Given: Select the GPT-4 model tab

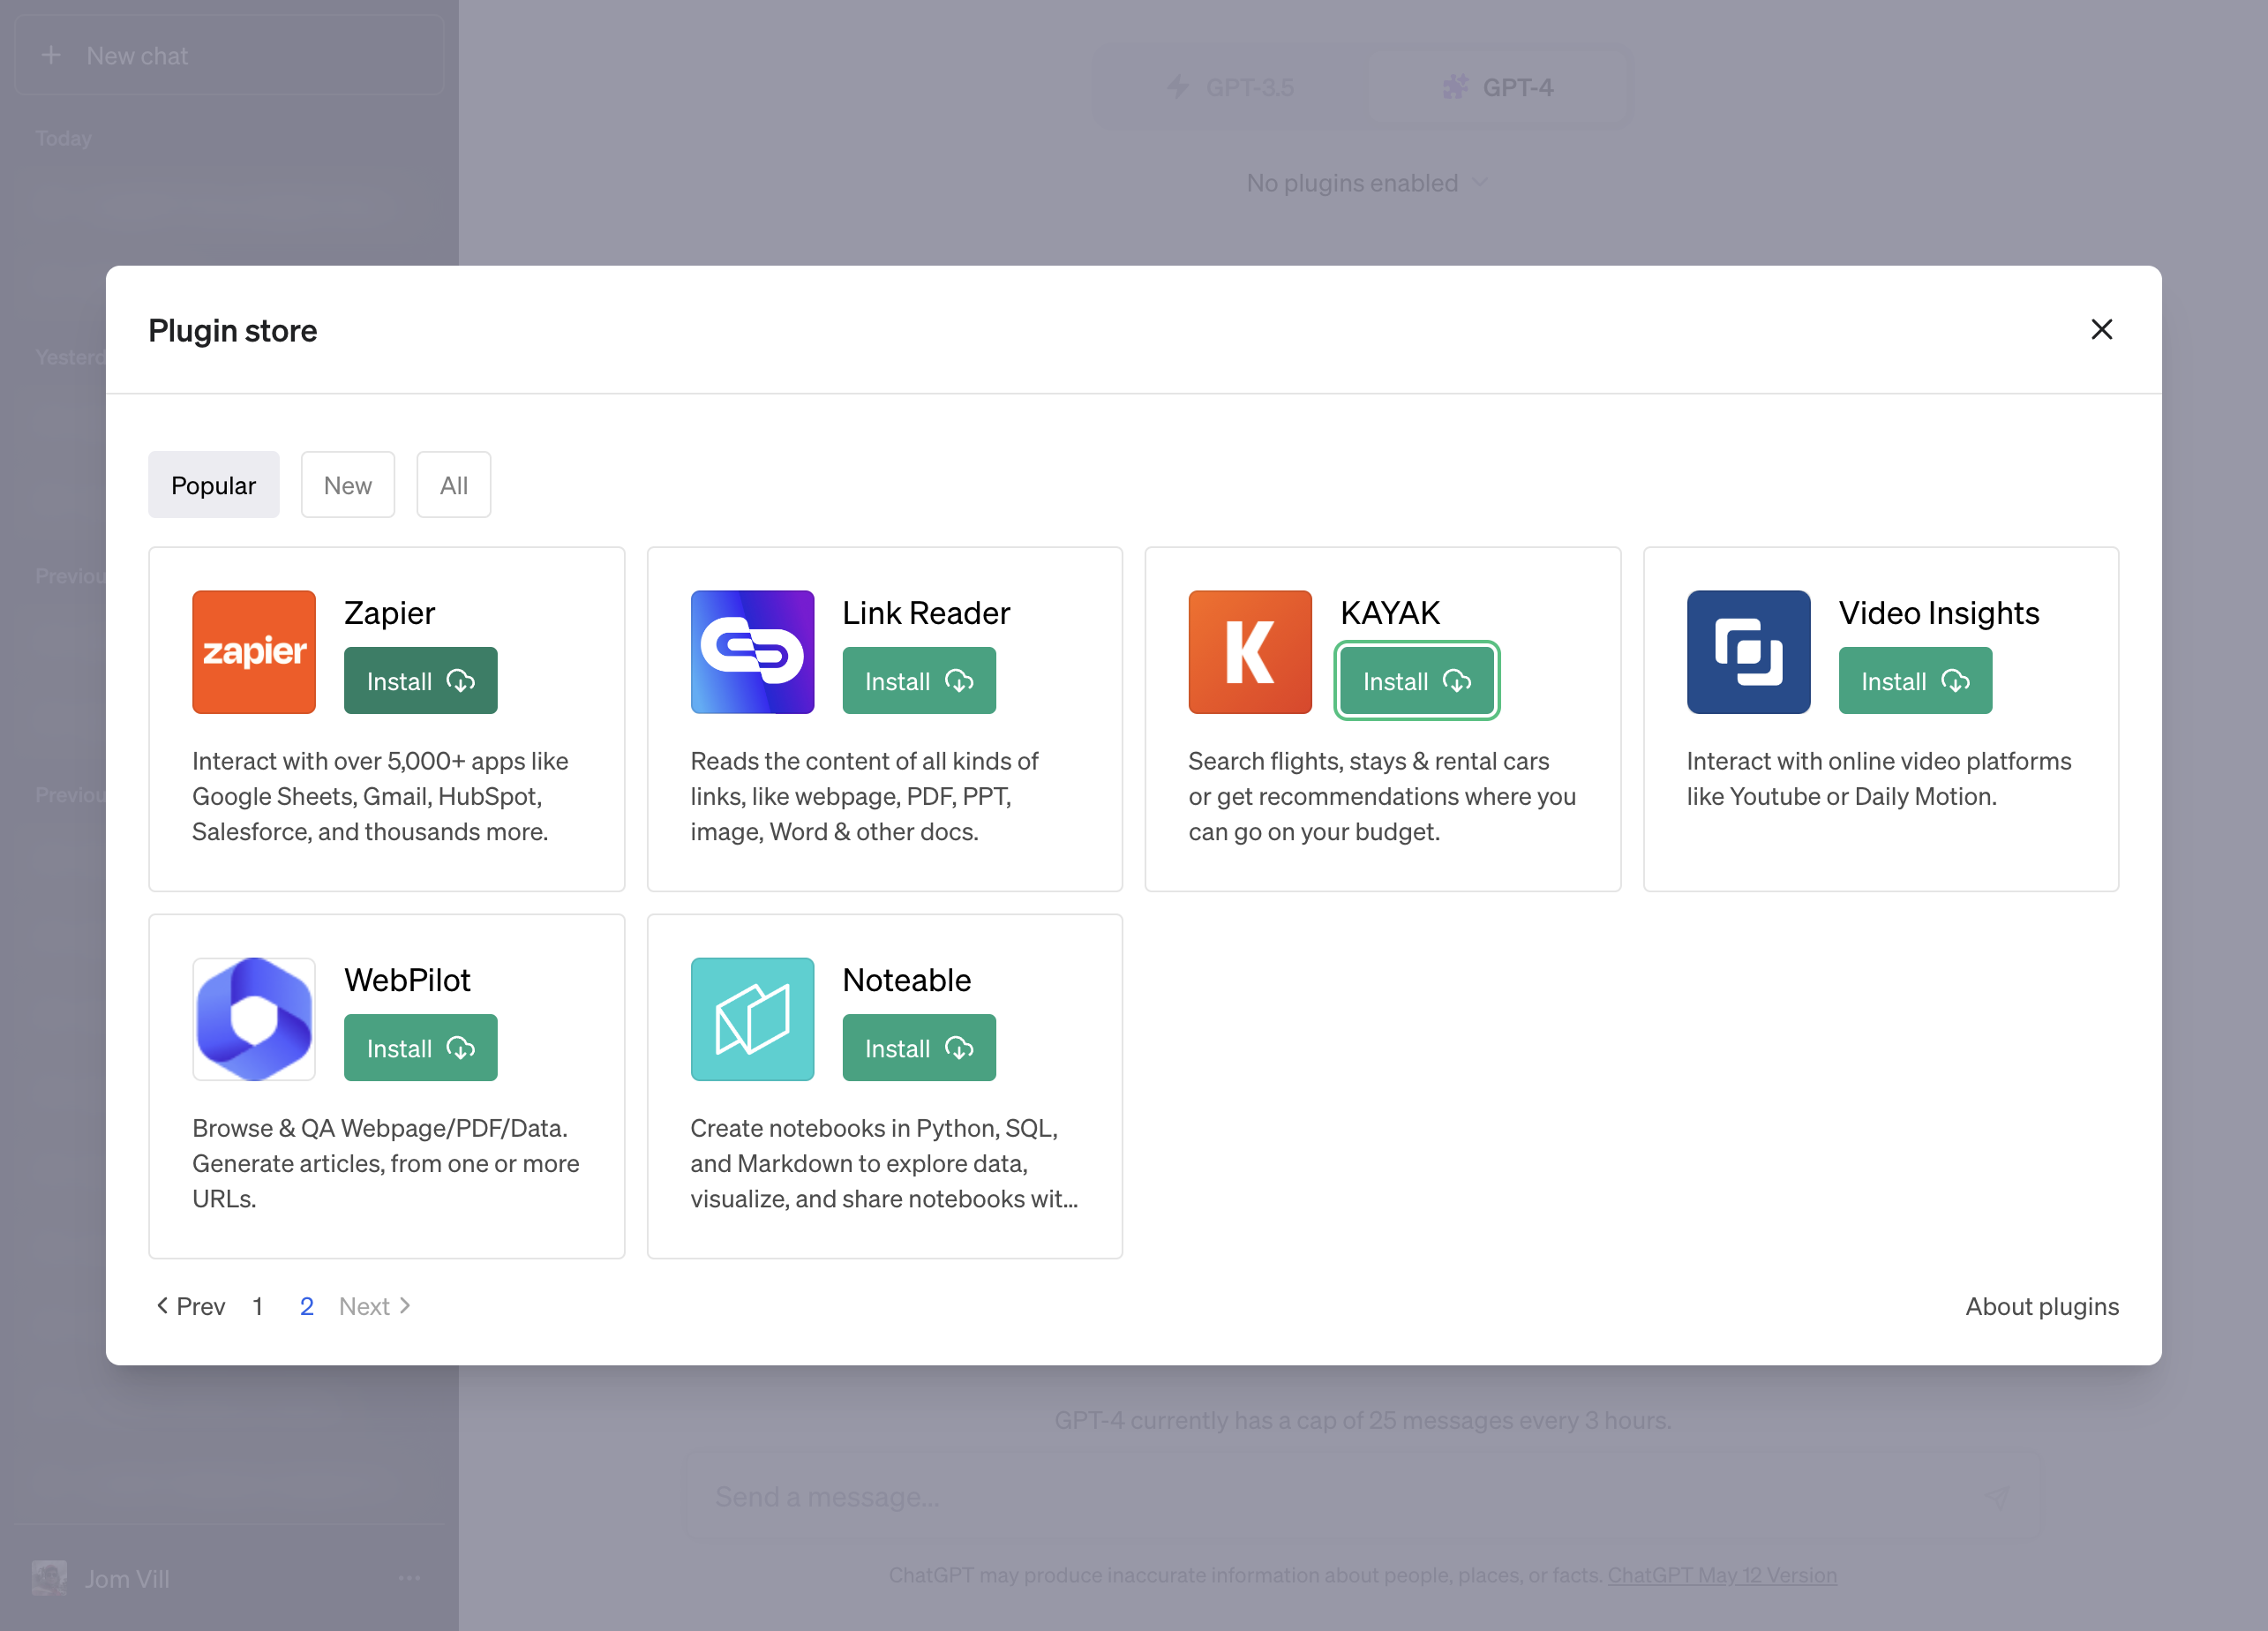Looking at the screenshot, I should (1498, 87).
